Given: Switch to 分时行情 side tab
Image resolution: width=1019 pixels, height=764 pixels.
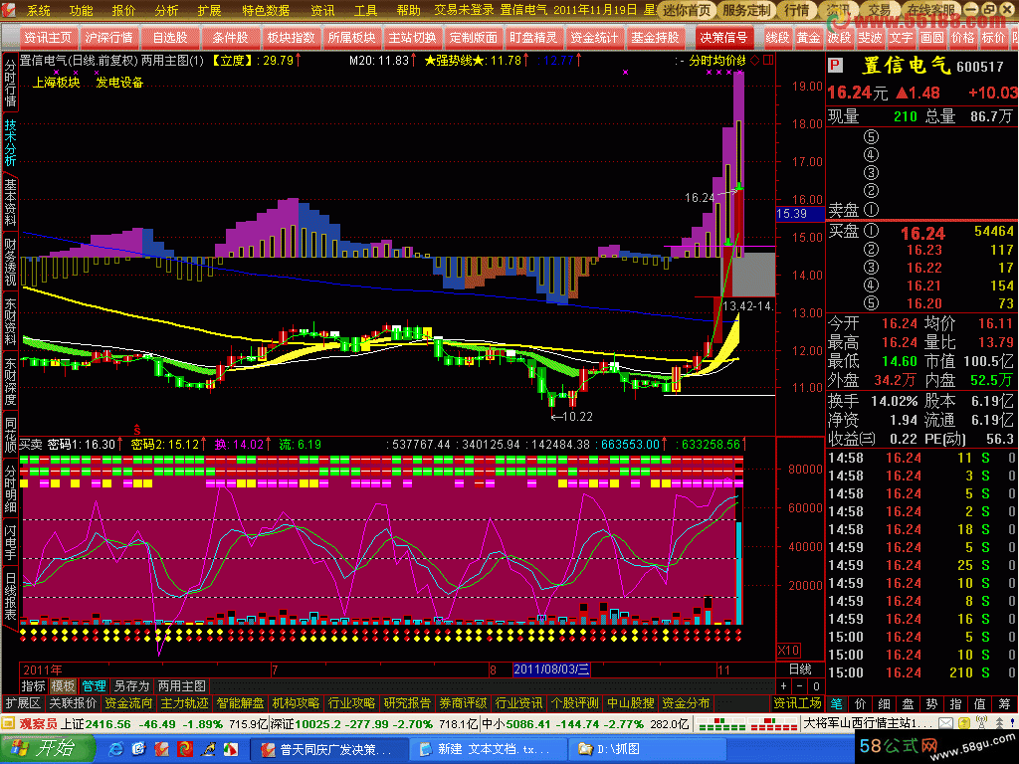Looking at the screenshot, I should coord(10,84).
